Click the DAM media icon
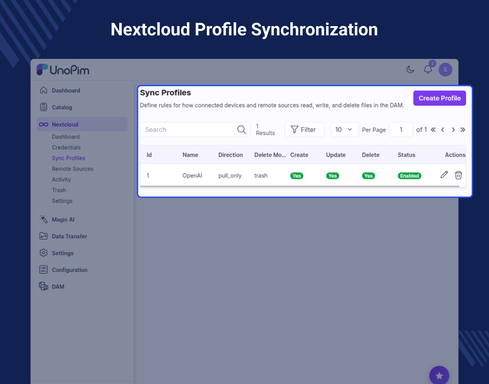 pyautogui.click(x=43, y=286)
